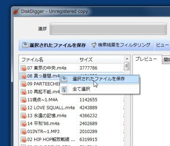Click the audio icon of 08 真っ昼間

click(x=24, y=76)
